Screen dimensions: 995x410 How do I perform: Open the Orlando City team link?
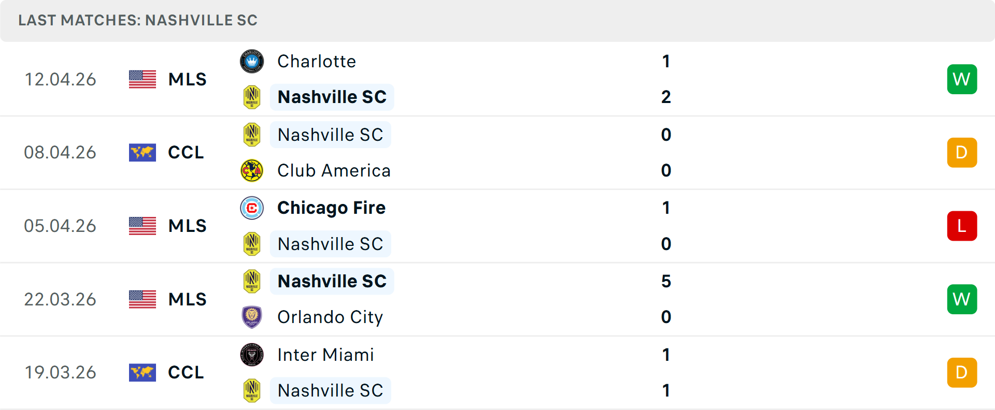pos(330,317)
